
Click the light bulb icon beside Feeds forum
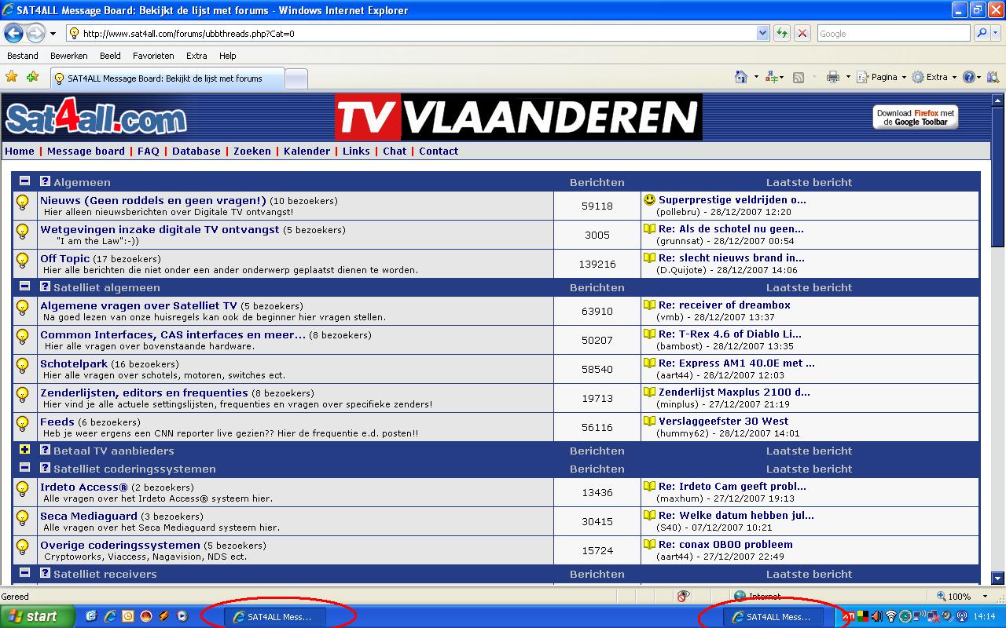(x=23, y=424)
